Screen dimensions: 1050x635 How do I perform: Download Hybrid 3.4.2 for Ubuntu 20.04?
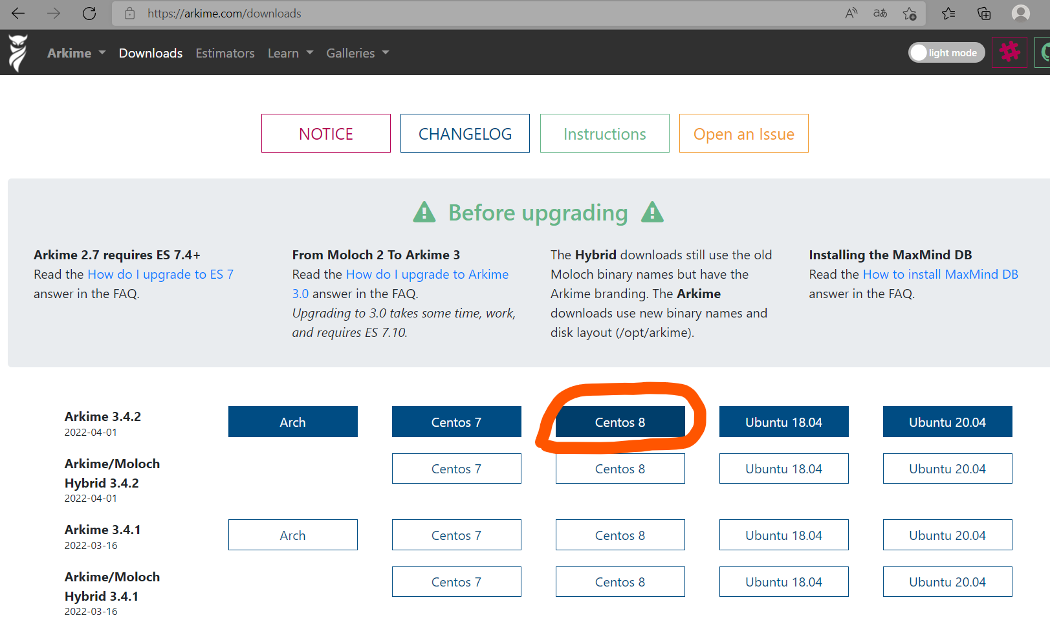(948, 468)
